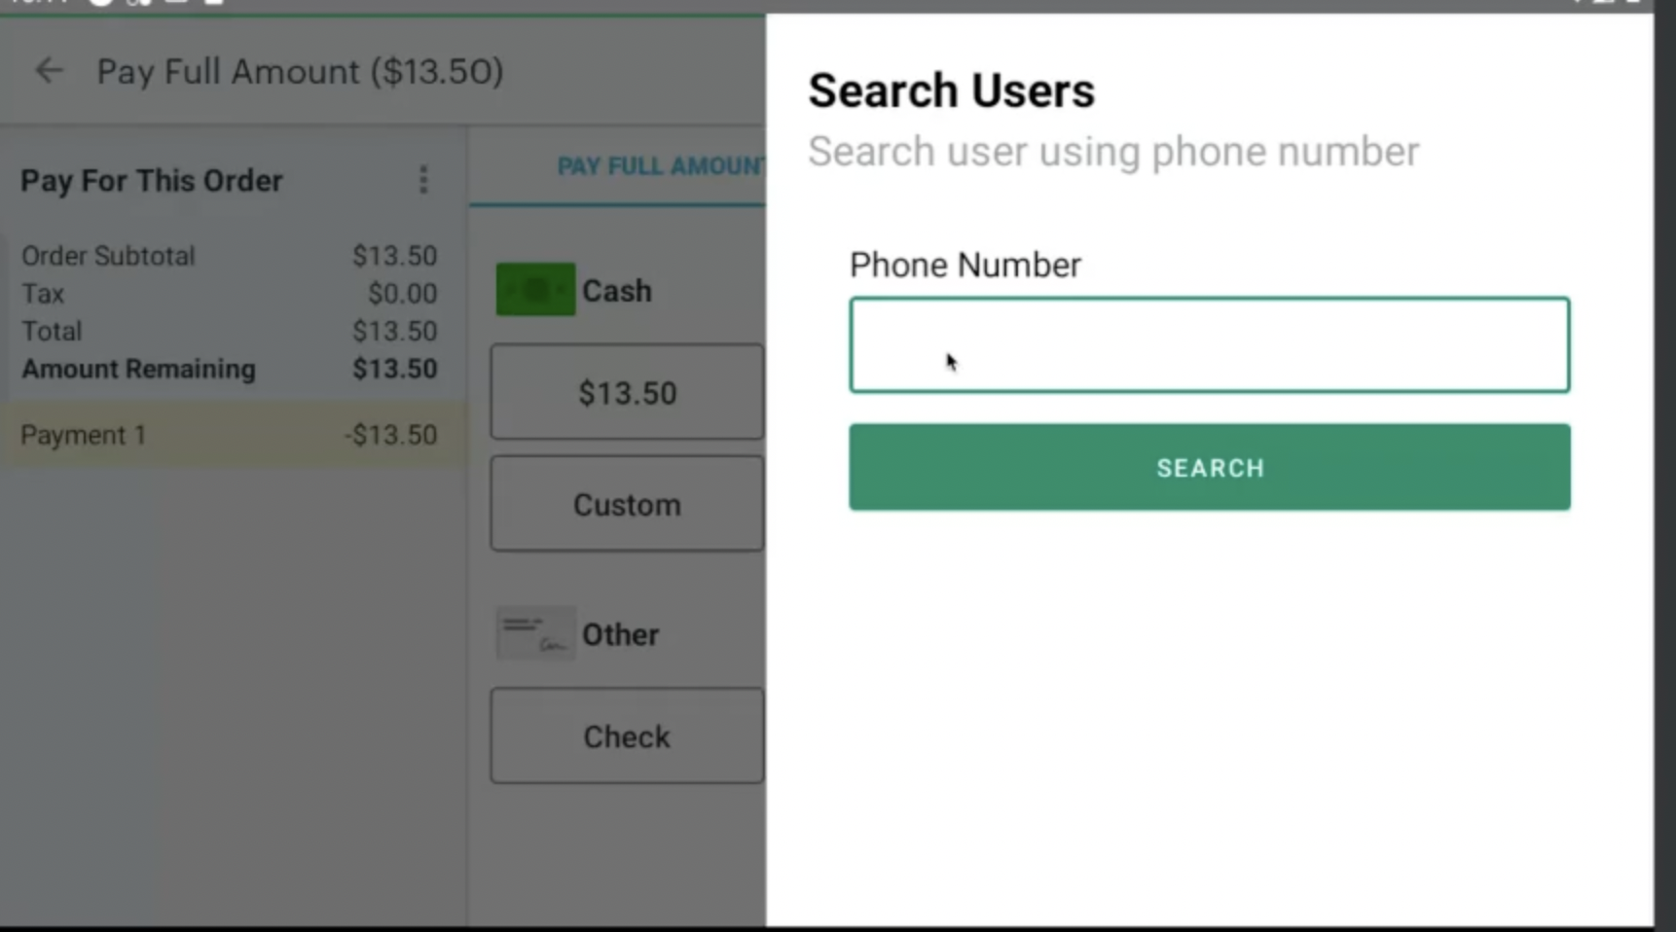Viewport: 1676px width, 932px height.
Task: Choose the $13.50 cash payment button
Action: (x=627, y=392)
